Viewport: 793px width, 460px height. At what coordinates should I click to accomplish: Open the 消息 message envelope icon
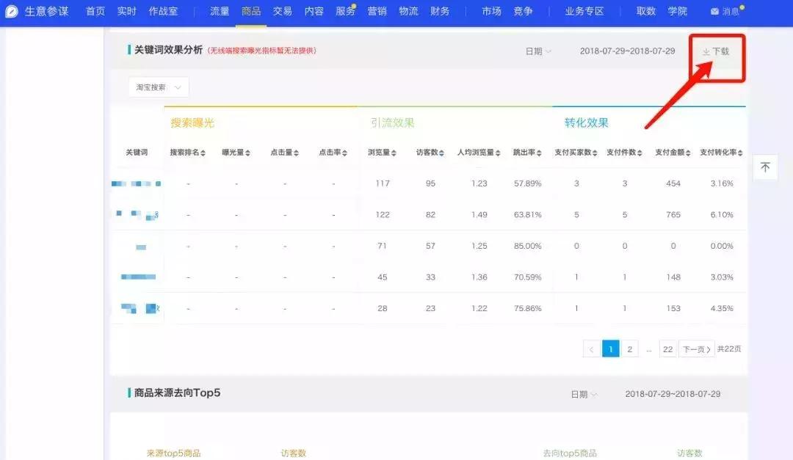(x=713, y=11)
